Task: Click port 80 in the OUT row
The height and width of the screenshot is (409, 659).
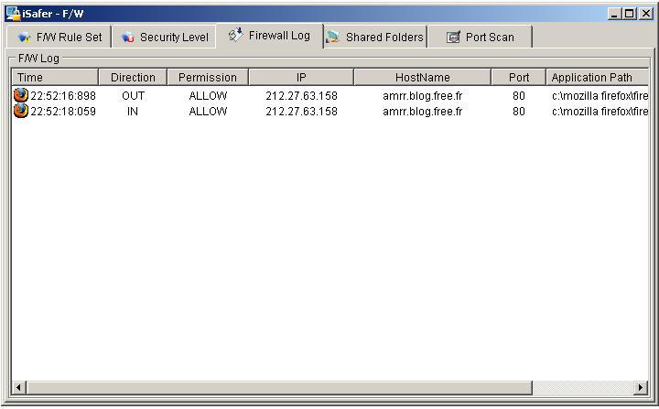Action: 519,96
